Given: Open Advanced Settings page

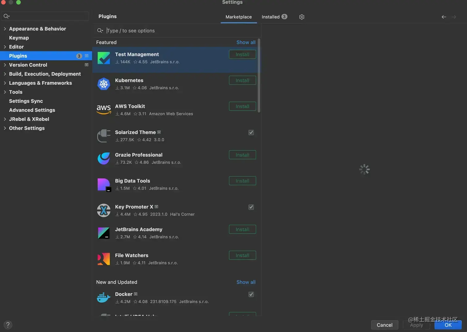Looking at the screenshot, I should coord(32,110).
